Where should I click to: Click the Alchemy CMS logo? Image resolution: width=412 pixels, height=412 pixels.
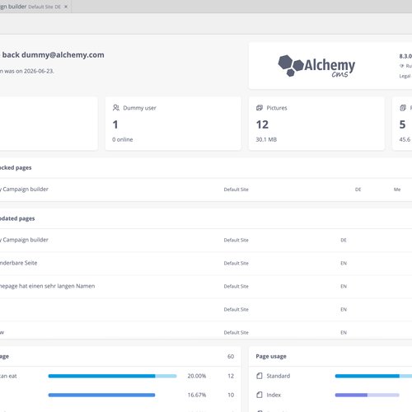[316, 66]
